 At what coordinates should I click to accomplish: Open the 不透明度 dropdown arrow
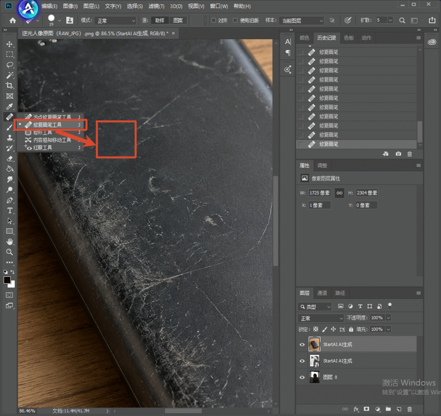(x=388, y=318)
